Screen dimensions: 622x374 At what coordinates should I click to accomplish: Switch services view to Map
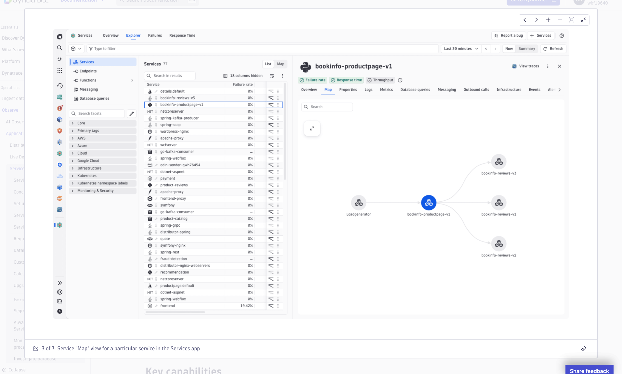point(280,64)
